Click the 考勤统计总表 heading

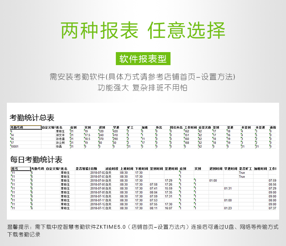(32, 118)
